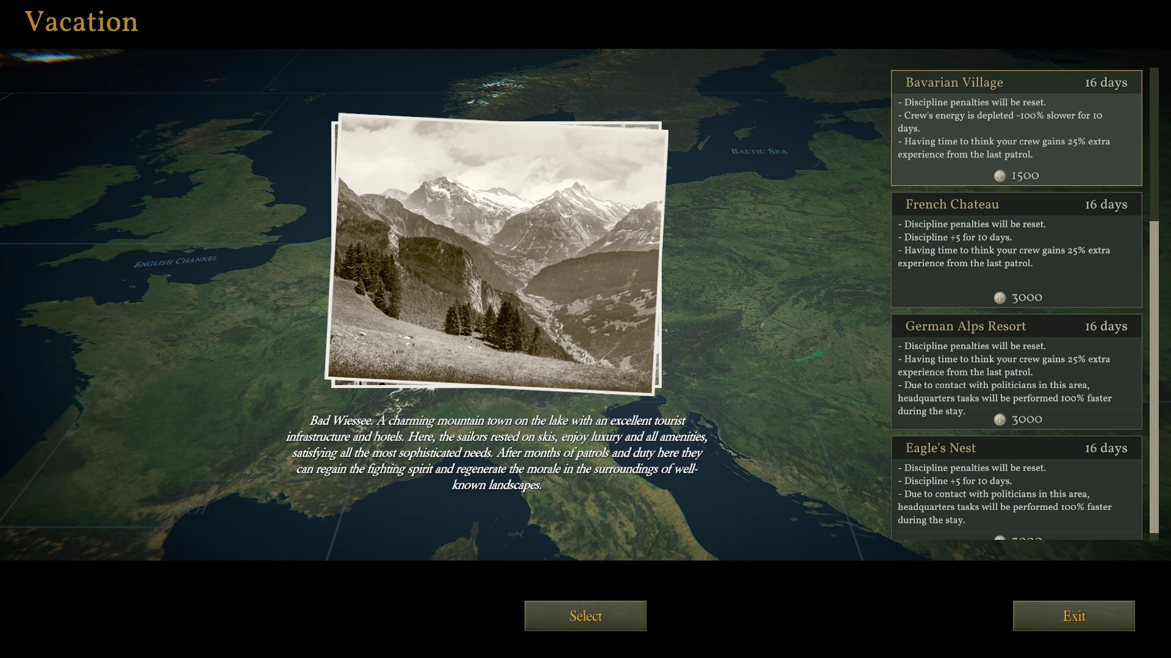
Task: Click the coin icon on French Chateau cost
Action: (x=1000, y=298)
